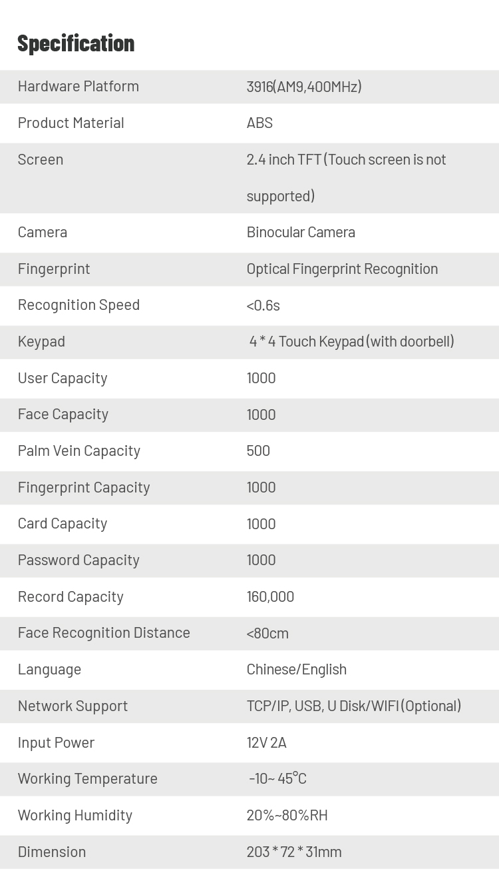This screenshot has height=881, width=499.
Task: Click the Face Recognition Distance label
Action: pyautogui.click(x=104, y=633)
